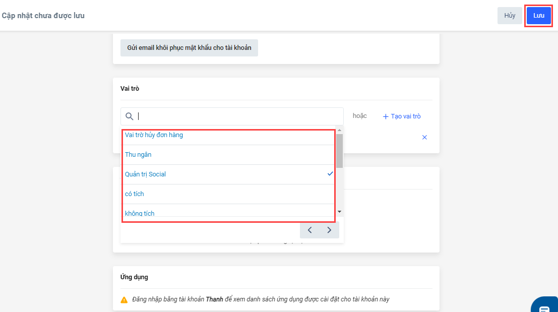This screenshot has width=558, height=312.
Task: Cancel changes with the Hủy button
Action: (510, 16)
